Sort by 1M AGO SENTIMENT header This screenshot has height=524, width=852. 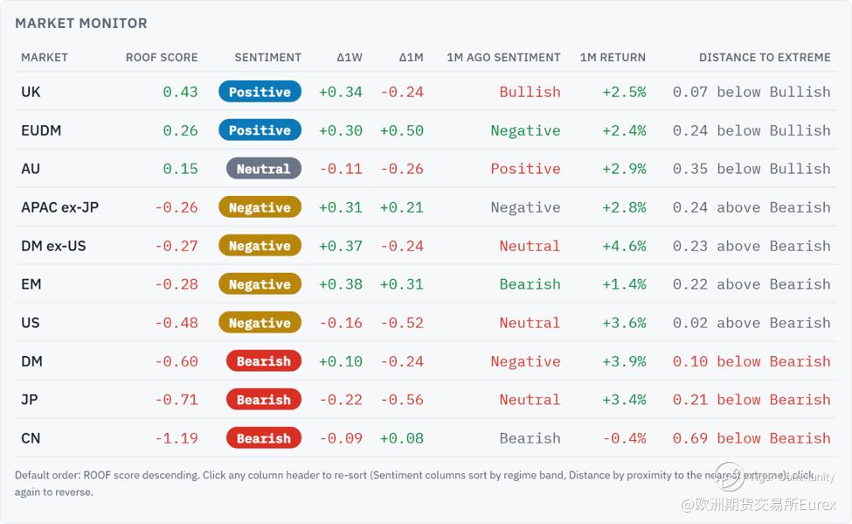(x=503, y=58)
